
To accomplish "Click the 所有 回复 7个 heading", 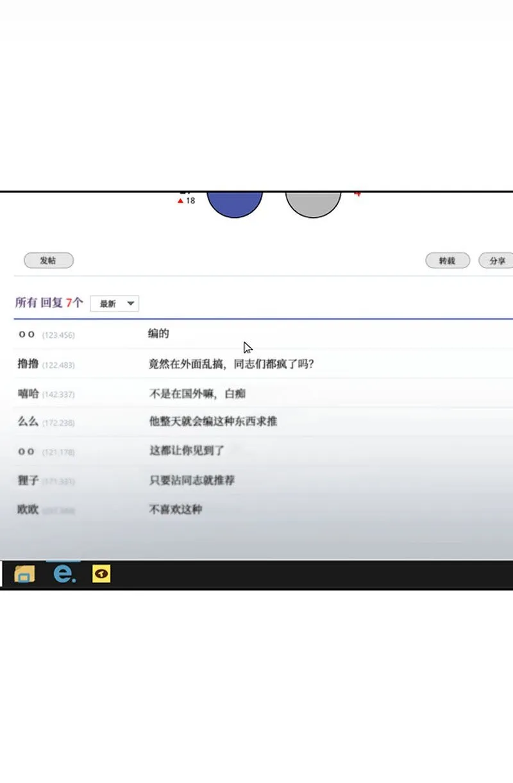I will point(49,303).
